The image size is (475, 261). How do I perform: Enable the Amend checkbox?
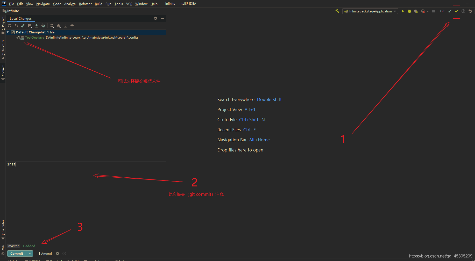(x=38, y=253)
